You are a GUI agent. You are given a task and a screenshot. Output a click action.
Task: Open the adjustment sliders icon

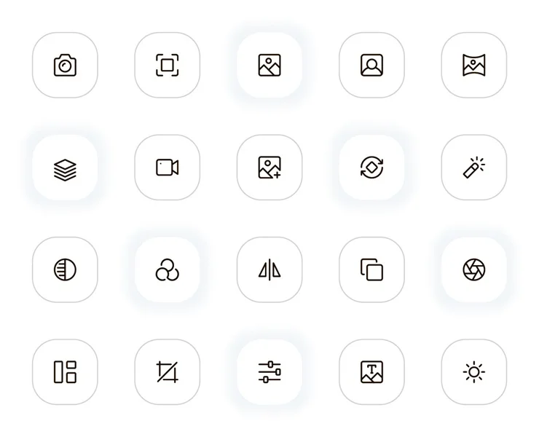[269, 371]
